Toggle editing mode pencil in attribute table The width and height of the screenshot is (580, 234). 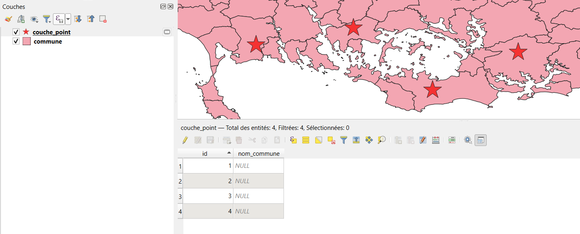(185, 140)
